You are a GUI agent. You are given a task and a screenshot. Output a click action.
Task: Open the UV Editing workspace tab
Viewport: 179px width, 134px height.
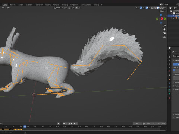pyautogui.click(x=29, y=5)
